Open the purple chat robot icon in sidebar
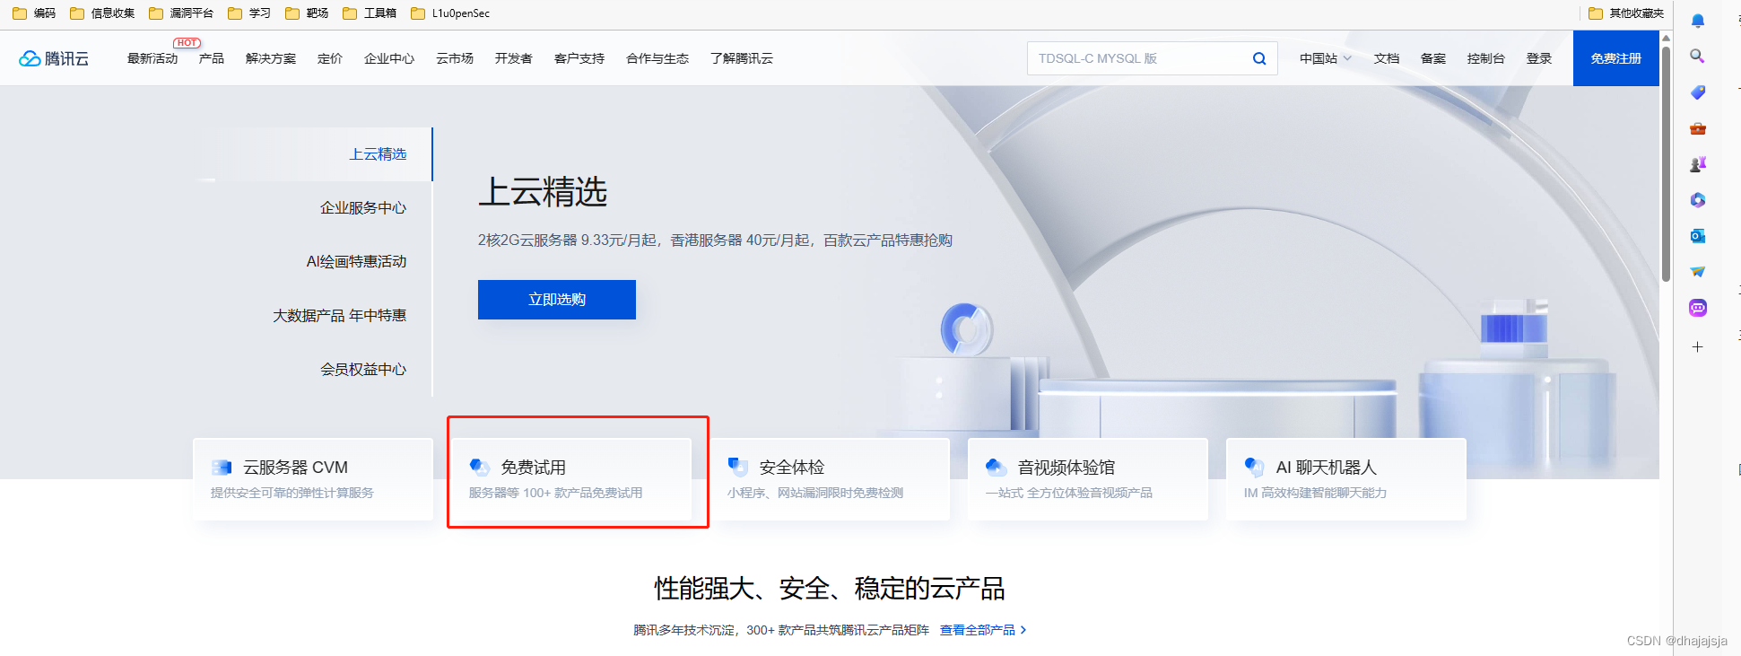The width and height of the screenshot is (1741, 656). pos(1697,308)
